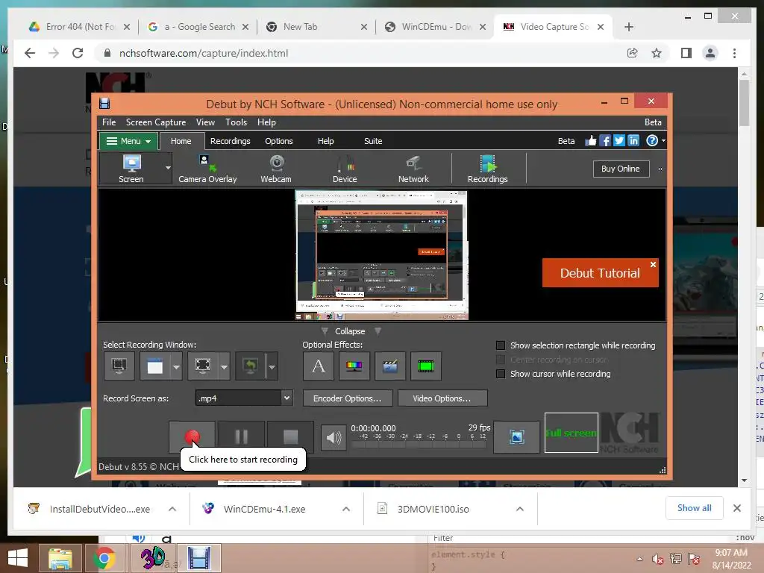Open Video Options
Viewport: 764px width, 573px height.
click(442, 398)
